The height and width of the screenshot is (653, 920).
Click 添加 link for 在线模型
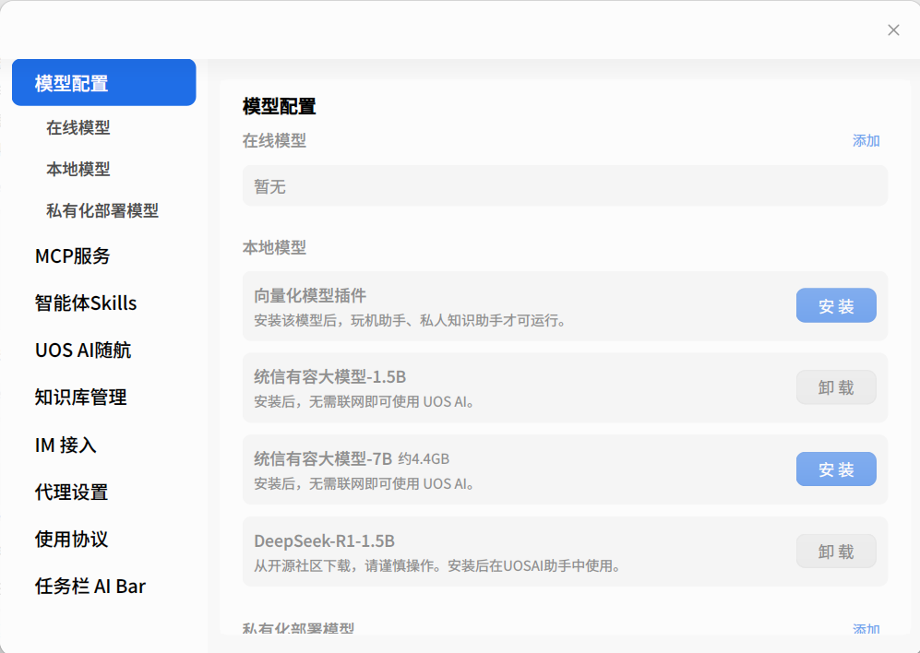[x=866, y=141]
